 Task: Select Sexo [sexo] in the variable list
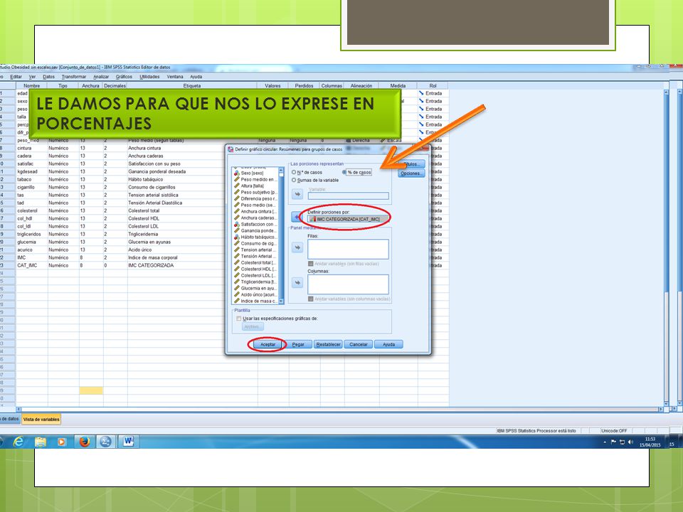pyautogui.click(x=252, y=173)
